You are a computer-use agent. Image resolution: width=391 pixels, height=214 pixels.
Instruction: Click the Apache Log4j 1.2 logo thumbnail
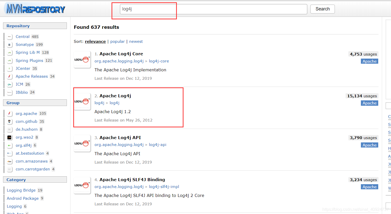[x=82, y=101]
